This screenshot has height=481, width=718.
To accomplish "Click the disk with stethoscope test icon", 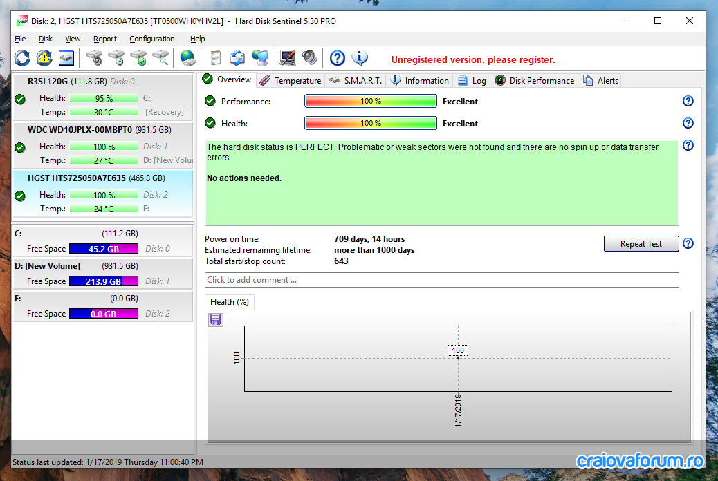I will coord(94,58).
